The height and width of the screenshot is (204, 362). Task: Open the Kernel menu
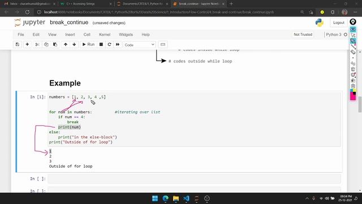[105, 35]
